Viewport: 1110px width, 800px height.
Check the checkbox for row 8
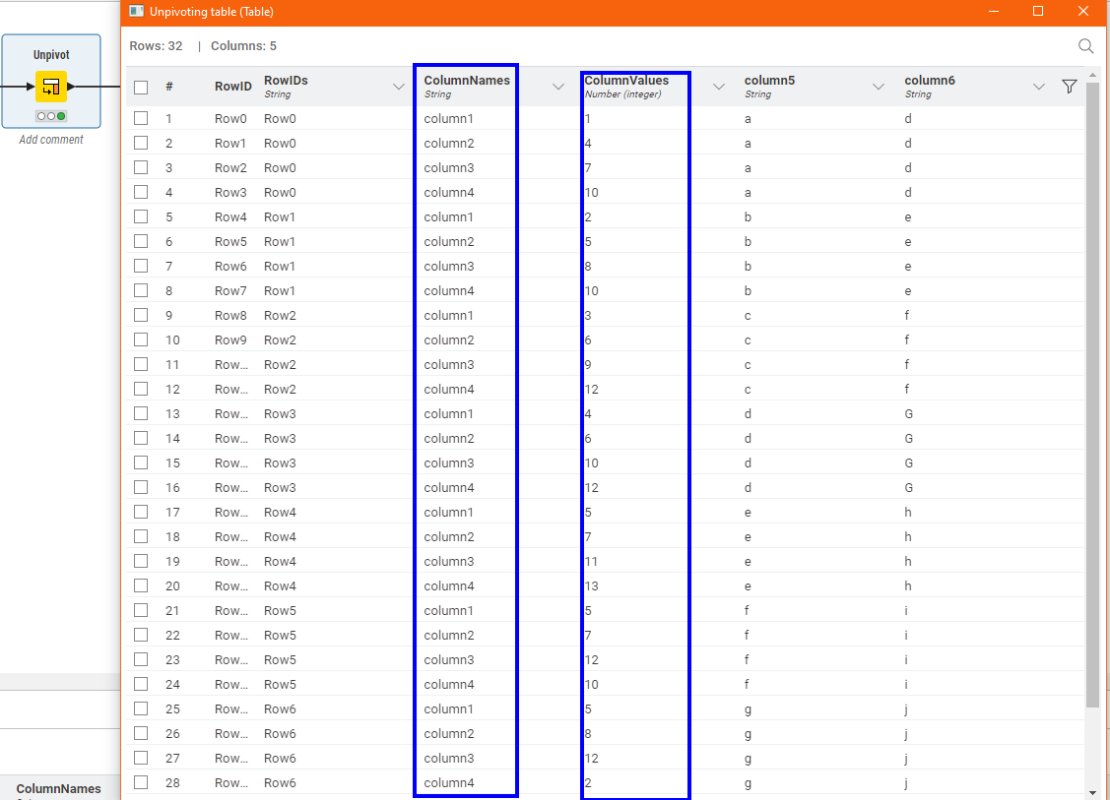coord(141,290)
